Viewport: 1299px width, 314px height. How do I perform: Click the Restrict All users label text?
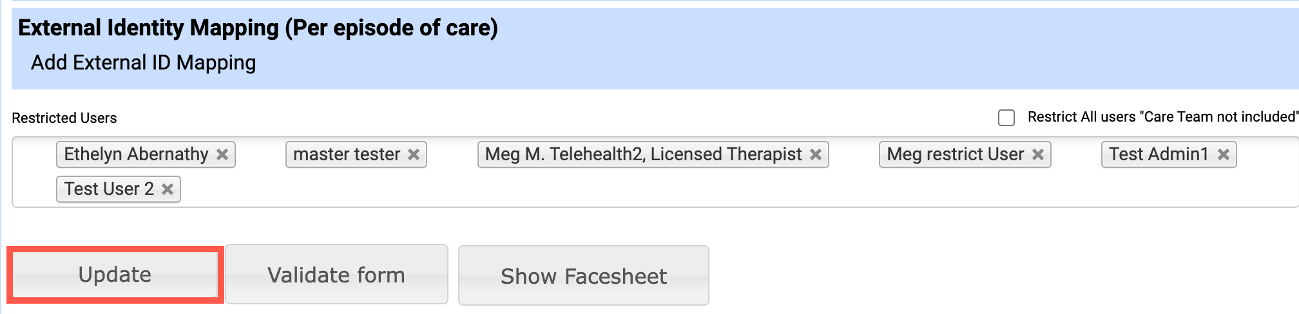[x=1161, y=117]
